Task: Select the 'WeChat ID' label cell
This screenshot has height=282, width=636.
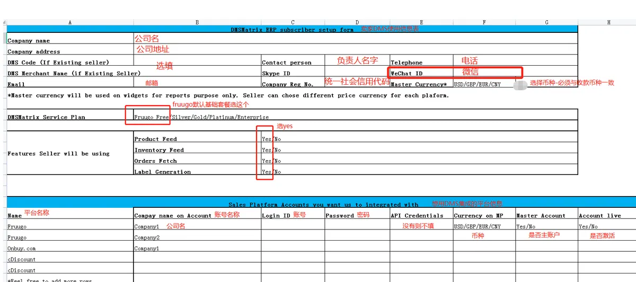Action: 421,72
